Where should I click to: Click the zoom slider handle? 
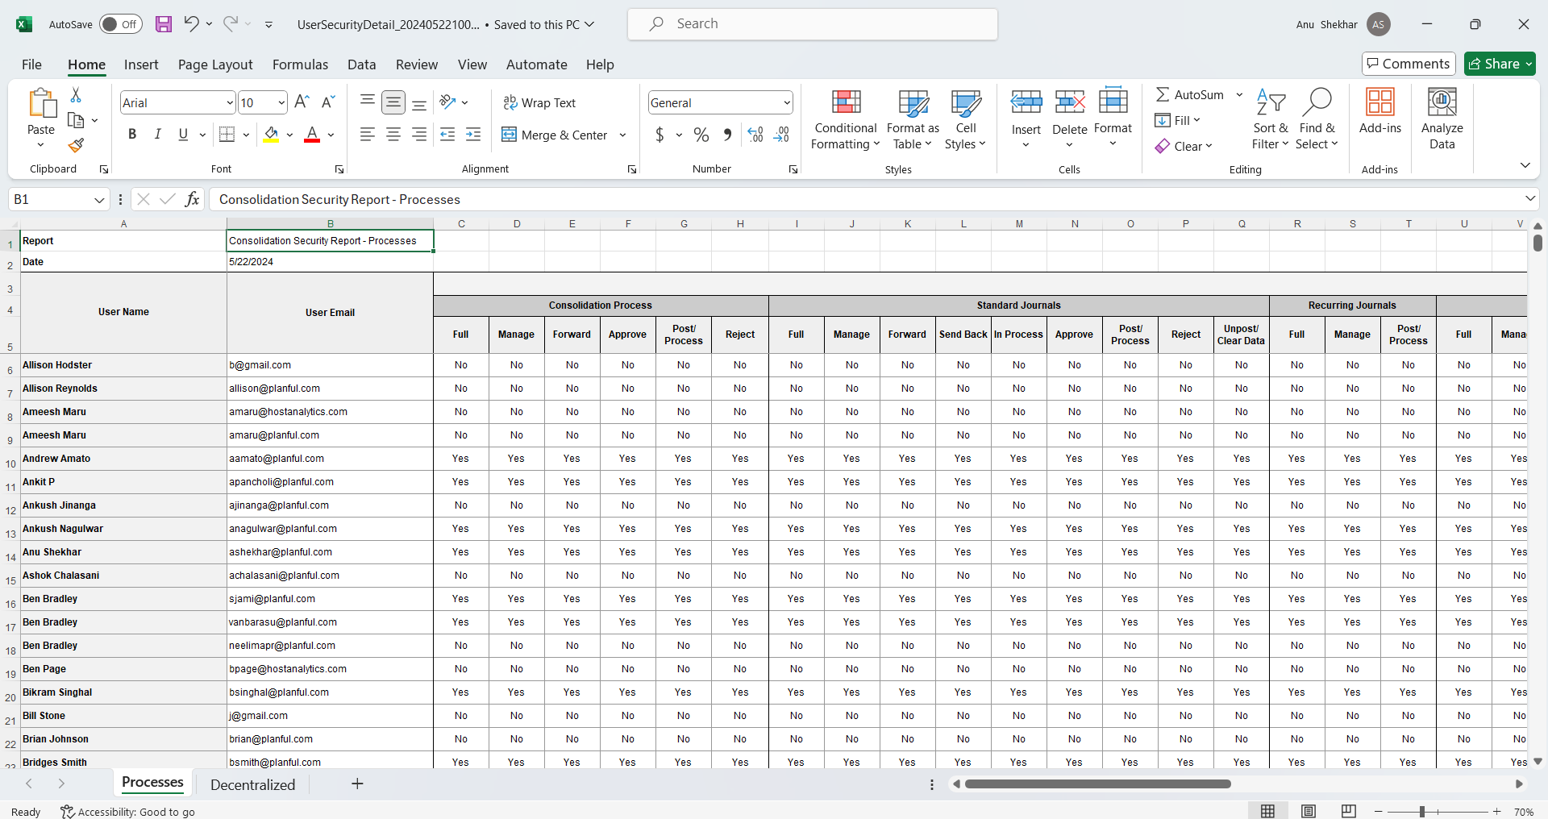pyautogui.click(x=1422, y=812)
